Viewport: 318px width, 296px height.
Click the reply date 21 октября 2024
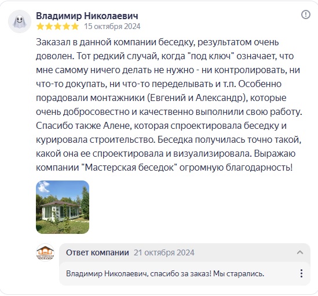(164, 252)
